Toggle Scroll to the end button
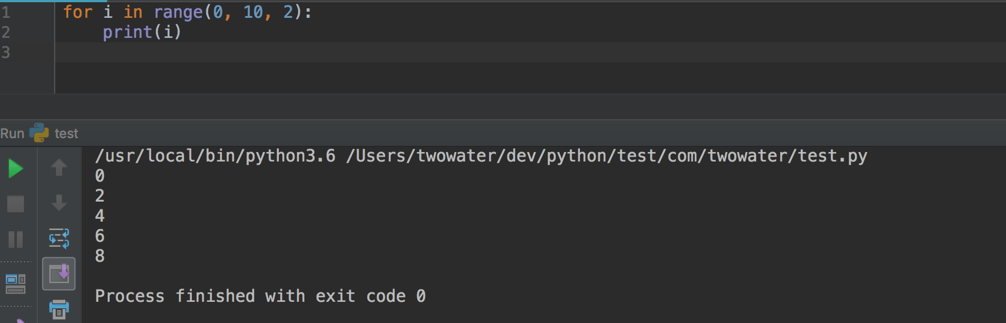This screenshot has width=1006, height=323. pos(59,274)
